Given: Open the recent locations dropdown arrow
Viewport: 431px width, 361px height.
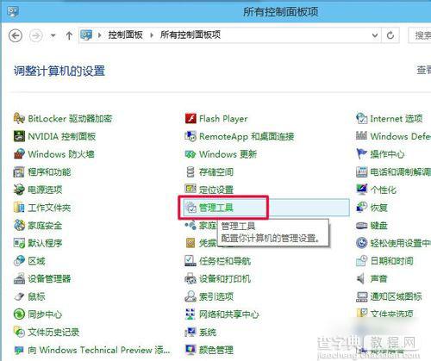Looking at the screenshot, I should (x=53, y=35).
